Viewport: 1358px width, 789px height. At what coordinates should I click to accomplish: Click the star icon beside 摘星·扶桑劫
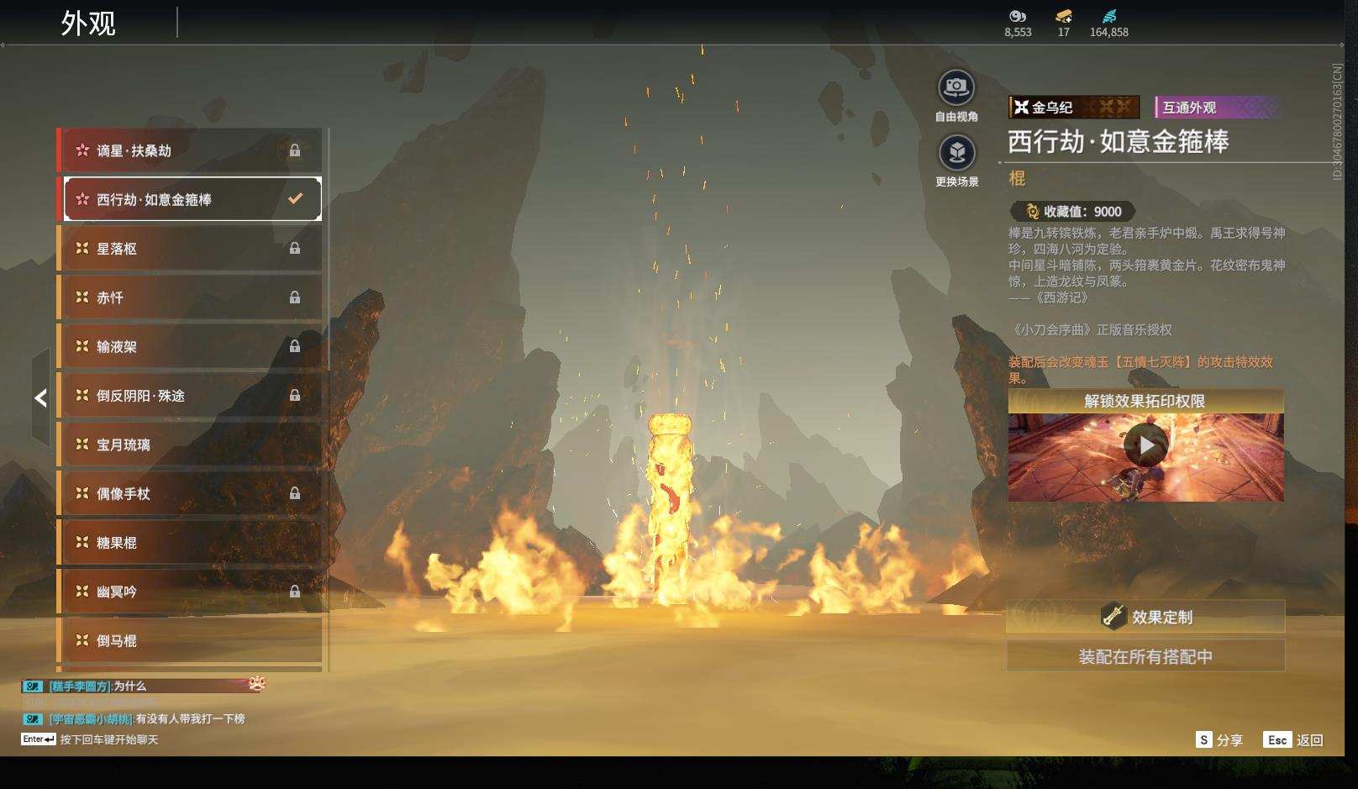click(82, 150)
